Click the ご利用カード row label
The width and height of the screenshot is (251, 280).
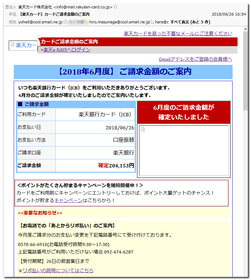[x=36, y=114]
